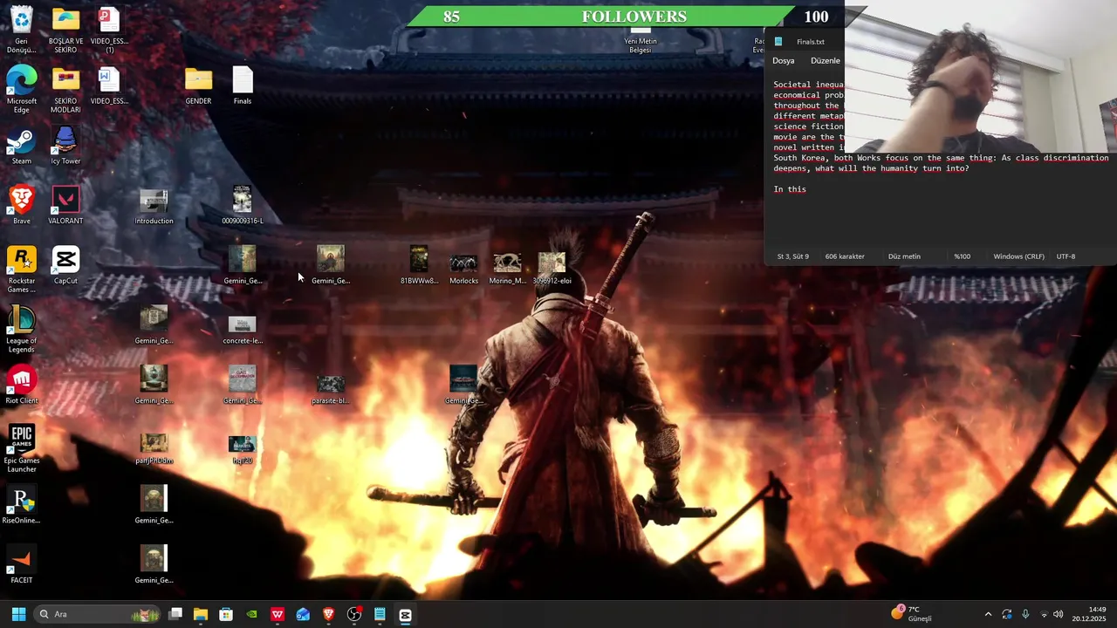This screenshot has width=1117, height=628.
Task: Launch the Steam desktop shortcut
Action: point(21,146)
